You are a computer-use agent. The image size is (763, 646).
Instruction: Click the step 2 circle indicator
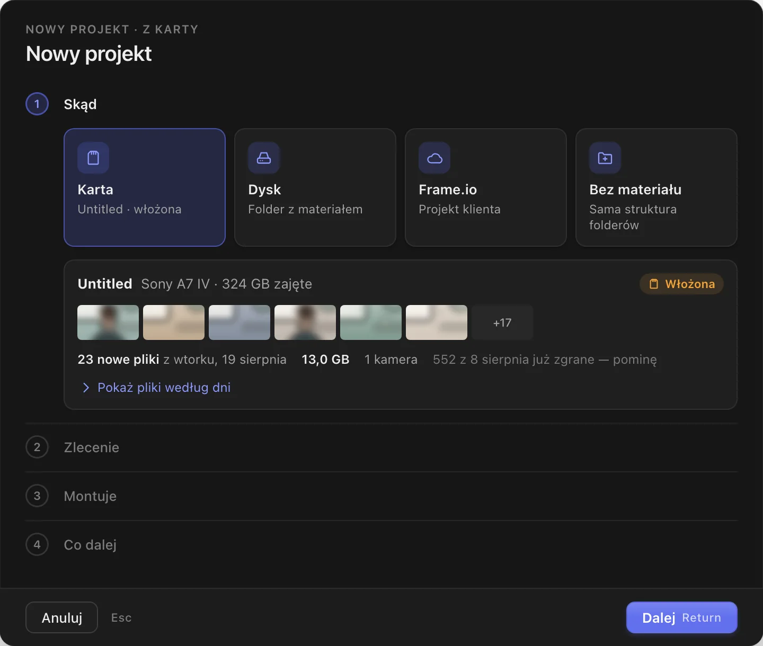(37, 447)
